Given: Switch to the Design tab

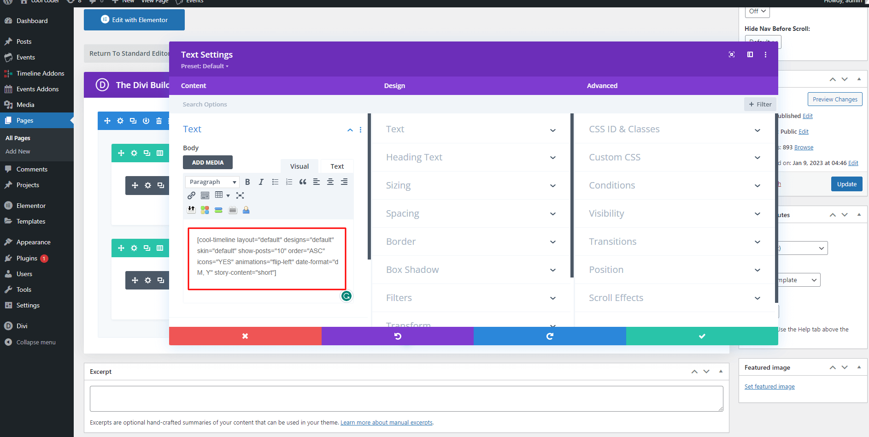Looking at the screenshot, I should (394, 86).
